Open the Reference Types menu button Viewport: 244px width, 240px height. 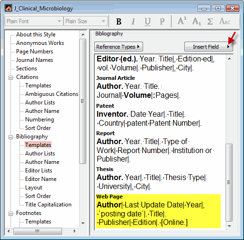coord(118,47)
